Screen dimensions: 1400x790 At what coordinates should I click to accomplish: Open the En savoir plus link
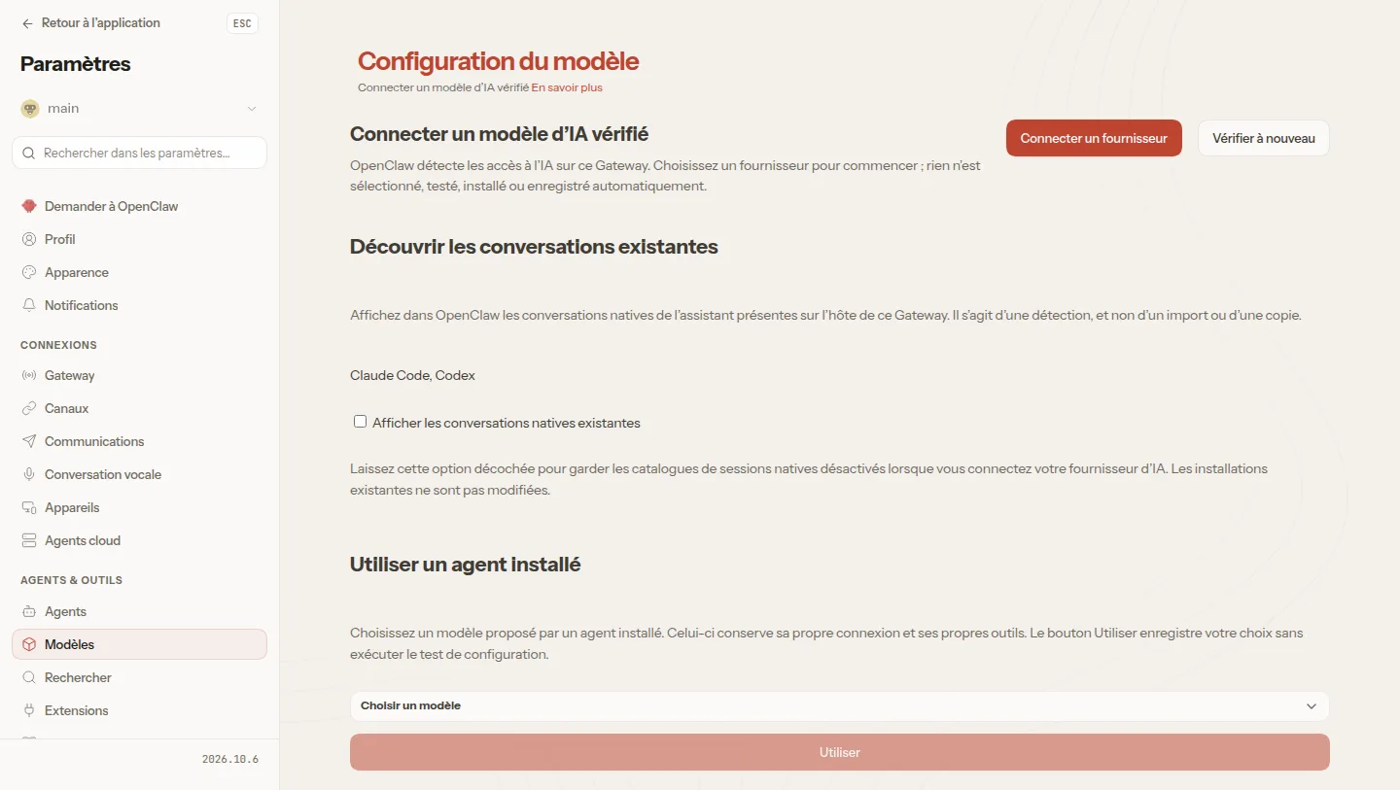pos(567,87)
